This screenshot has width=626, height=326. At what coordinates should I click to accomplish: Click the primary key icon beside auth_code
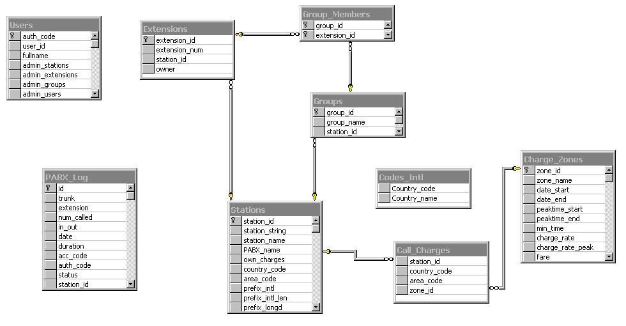coord(13,36)
